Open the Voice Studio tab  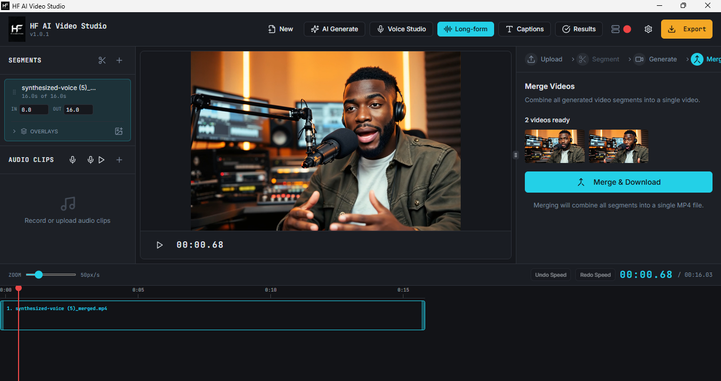coord(401,29)
